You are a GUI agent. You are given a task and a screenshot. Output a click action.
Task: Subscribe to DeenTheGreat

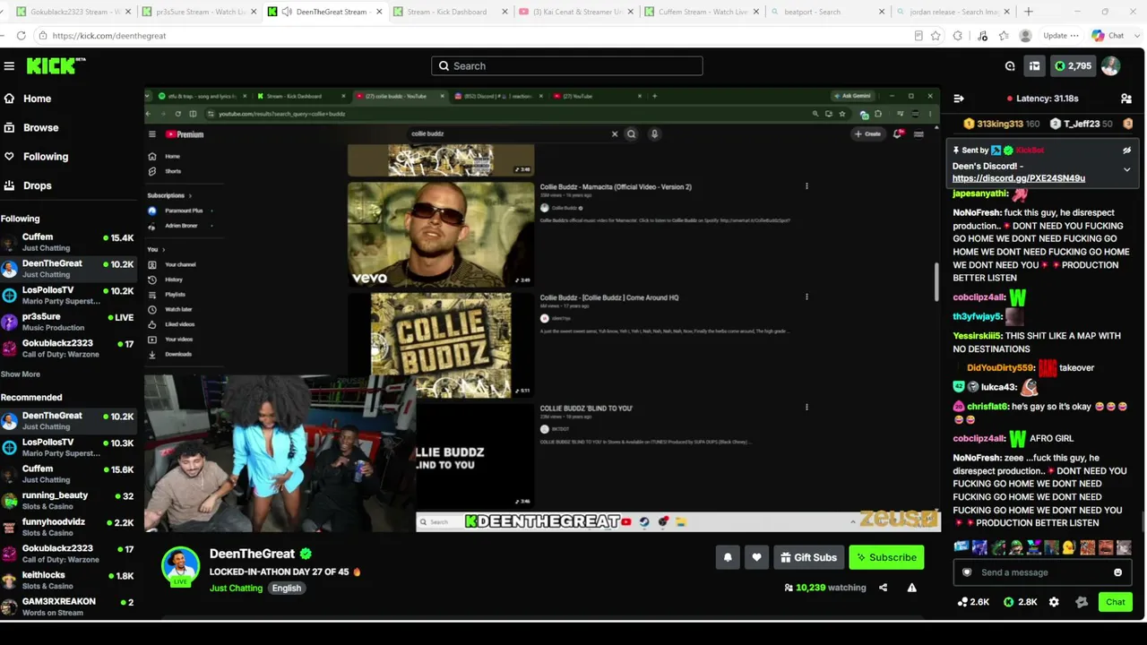point(886,557)
